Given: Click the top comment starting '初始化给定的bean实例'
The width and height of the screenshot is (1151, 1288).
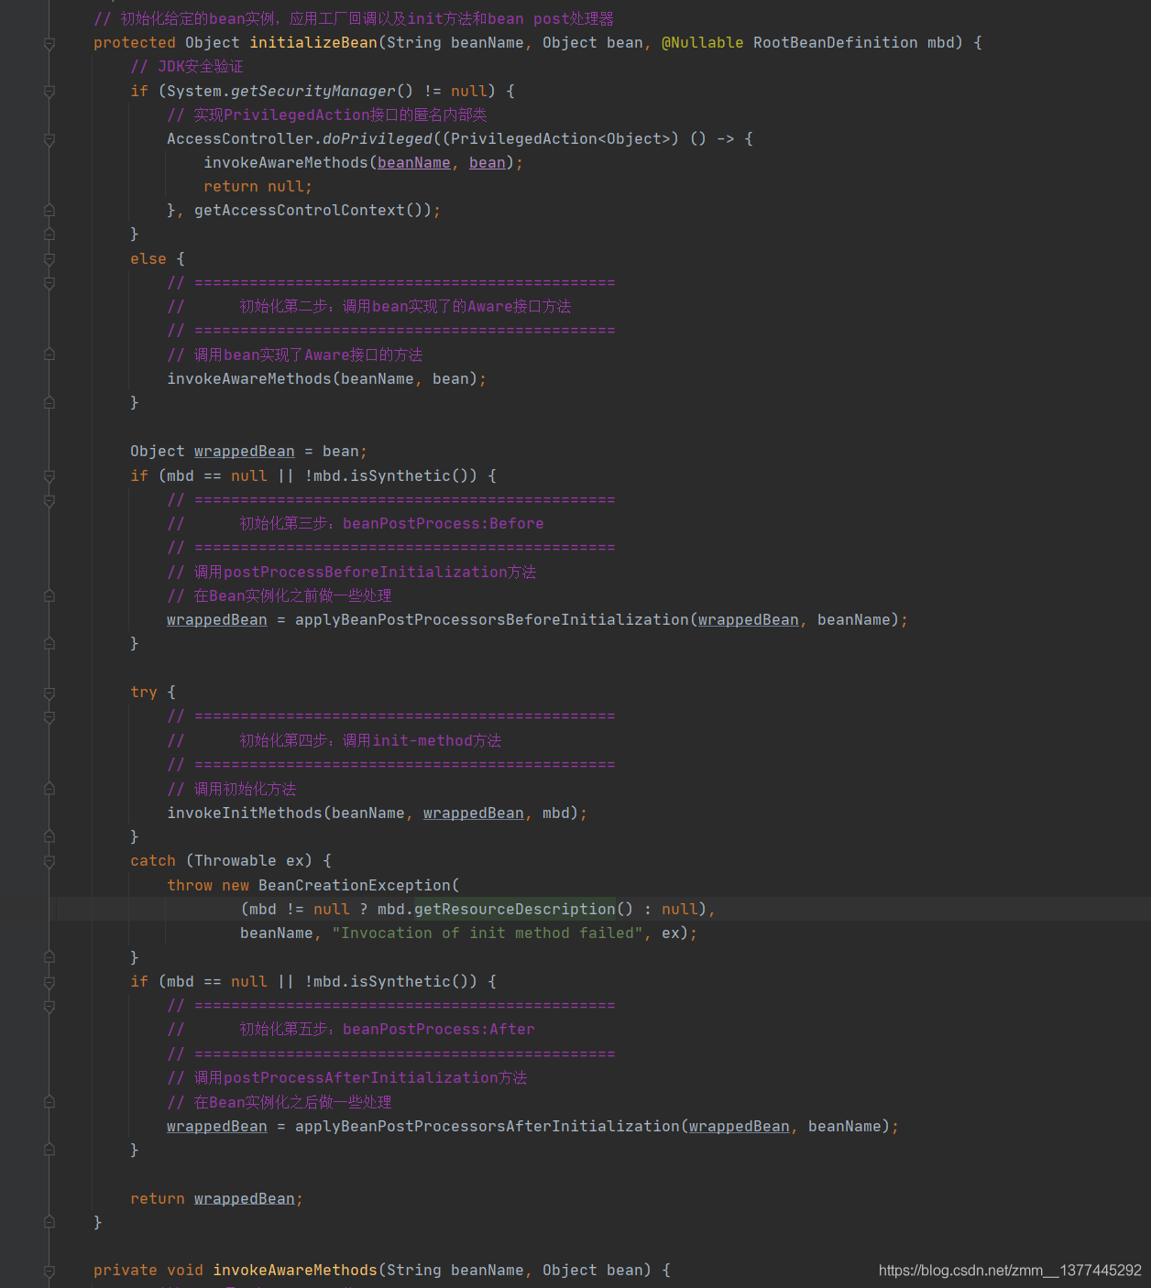Looking at the screenshot, I should 354,18.
